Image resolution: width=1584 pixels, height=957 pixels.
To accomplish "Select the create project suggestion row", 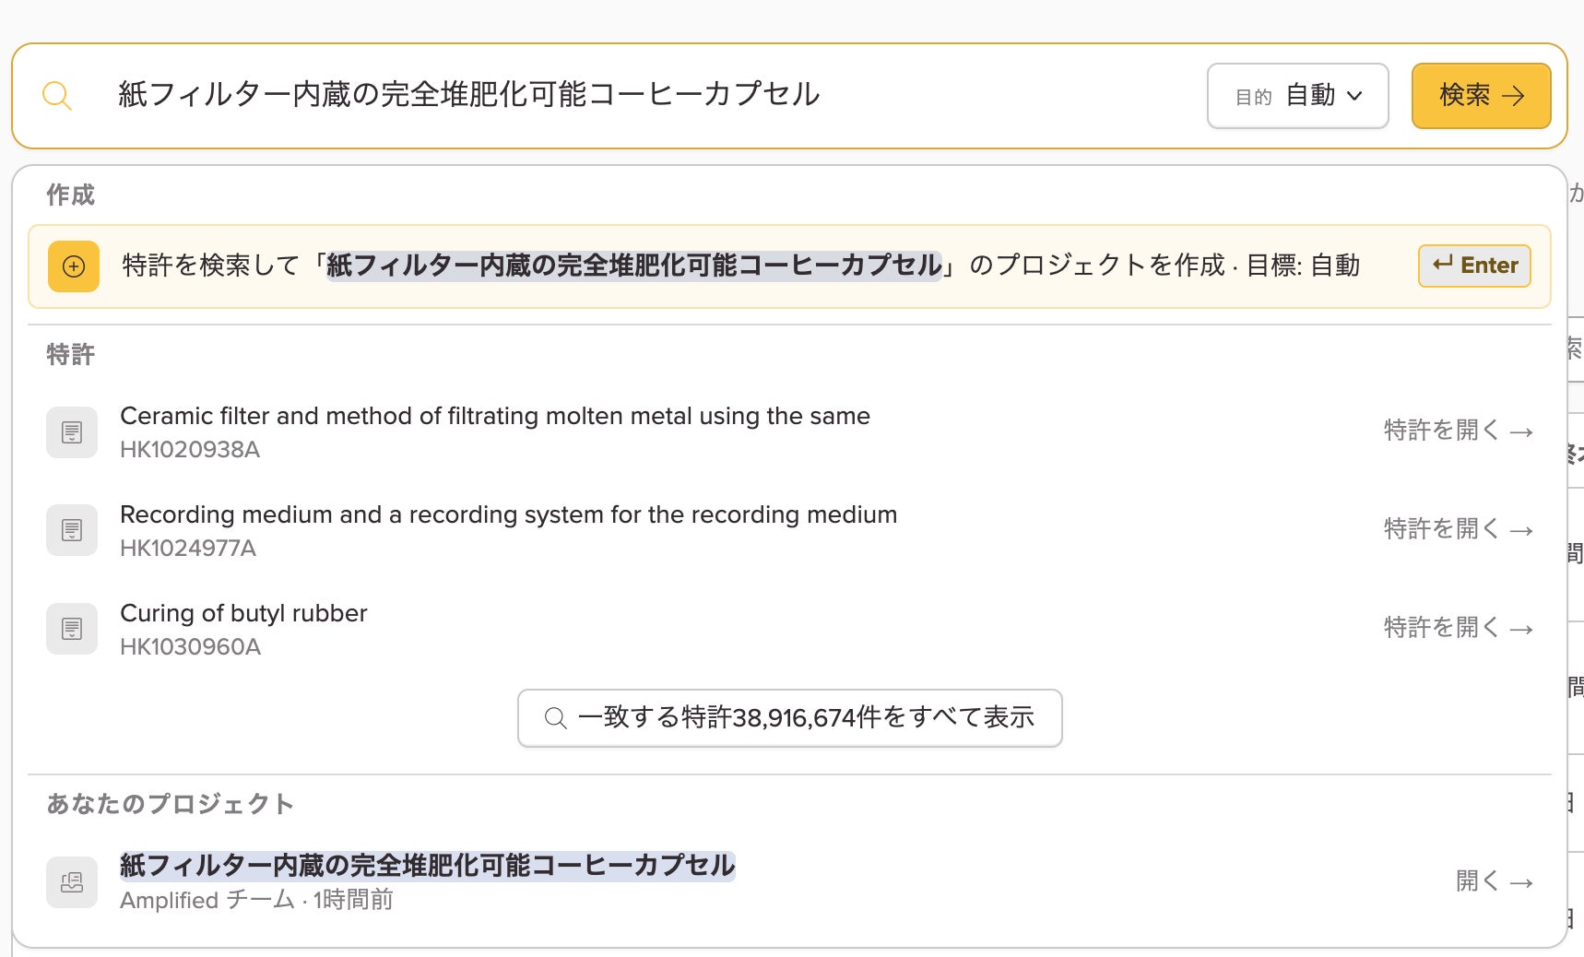I will (789, 266).
